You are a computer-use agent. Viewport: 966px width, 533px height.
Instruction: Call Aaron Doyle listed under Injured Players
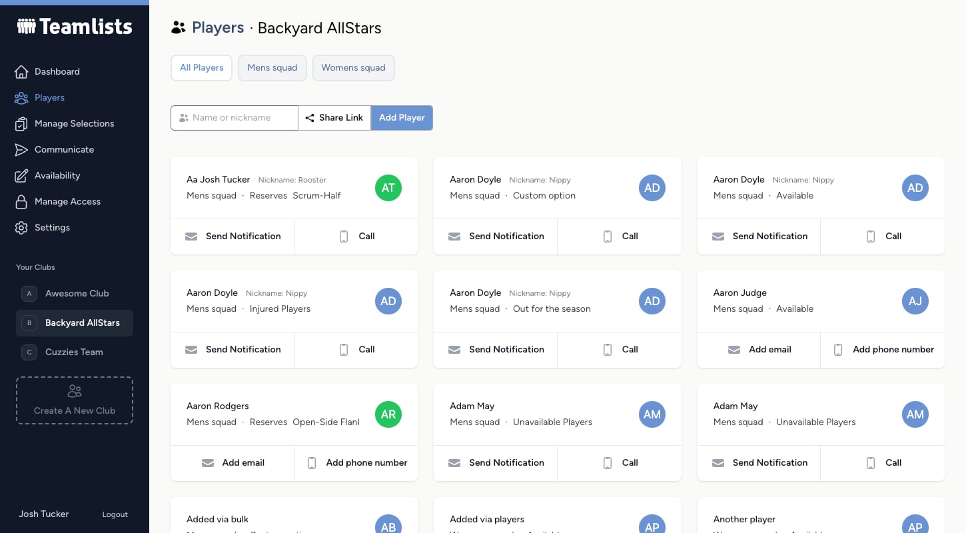tap(356, 349)
